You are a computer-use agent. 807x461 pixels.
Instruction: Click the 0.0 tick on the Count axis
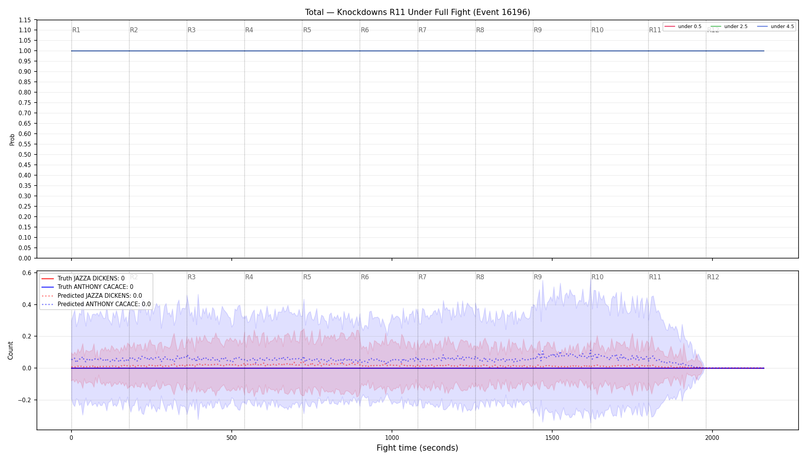pos(27,368)
